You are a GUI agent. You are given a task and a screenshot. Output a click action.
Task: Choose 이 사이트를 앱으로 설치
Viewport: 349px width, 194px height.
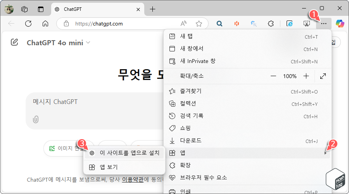coord(124,153)
